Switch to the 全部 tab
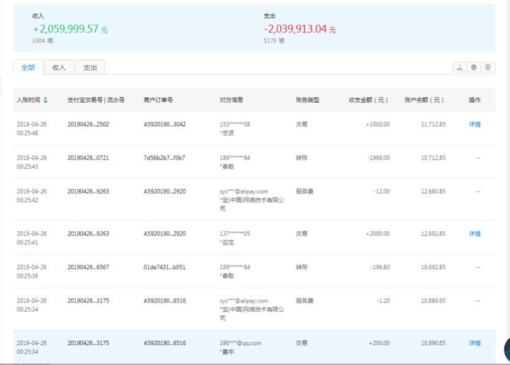The image size is (510, 365). pyautogui.click(x=28, y=67)
